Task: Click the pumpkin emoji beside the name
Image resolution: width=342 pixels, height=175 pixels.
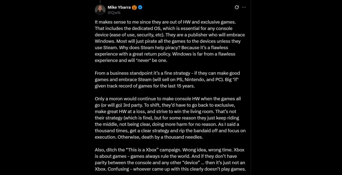Action: [135, 7]
